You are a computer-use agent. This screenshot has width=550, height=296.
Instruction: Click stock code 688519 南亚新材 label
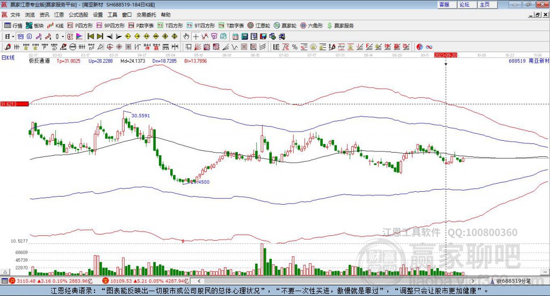click(529, 61)
